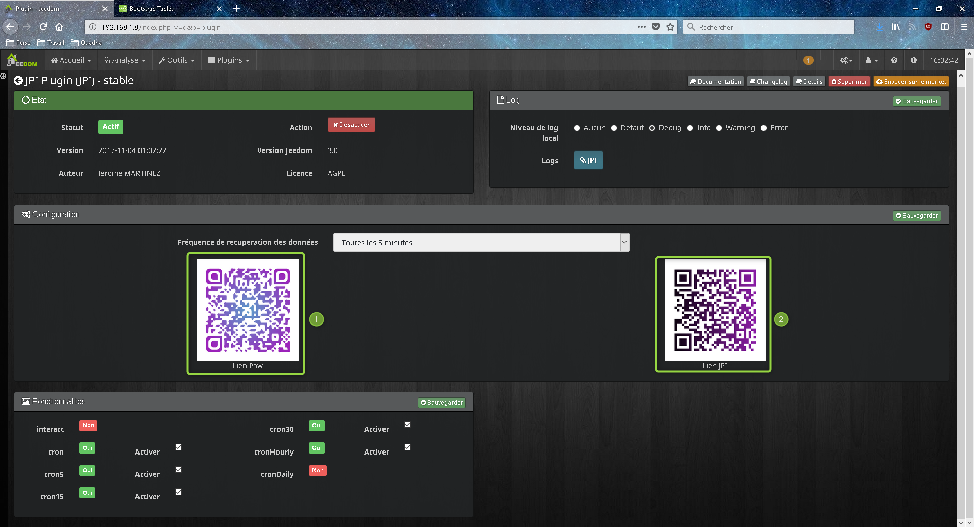Click the orange notification badge

(x=808, y=60)
